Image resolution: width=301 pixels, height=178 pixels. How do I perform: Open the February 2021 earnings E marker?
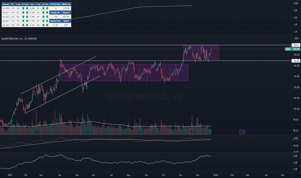click(x=36, y=132)
